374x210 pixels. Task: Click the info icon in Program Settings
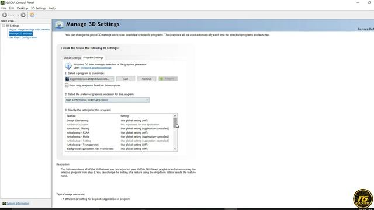coord(68,66)
